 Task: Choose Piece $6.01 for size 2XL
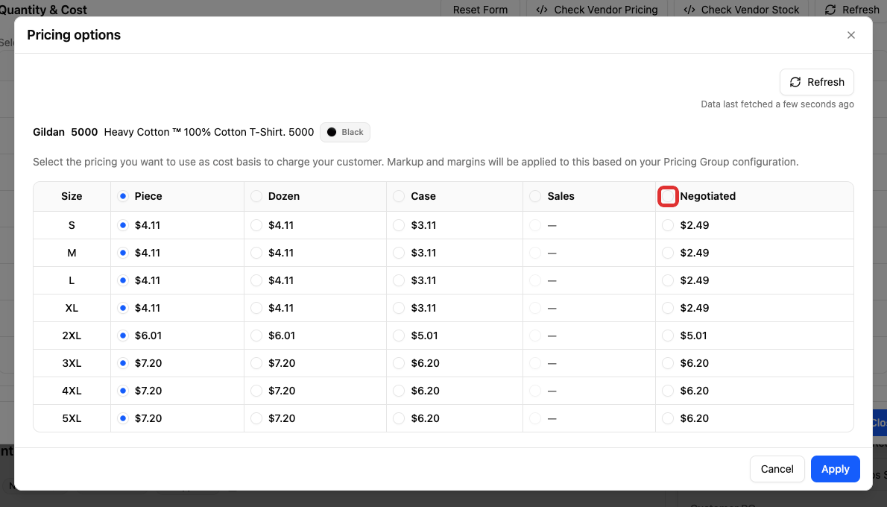click(123, 336)
